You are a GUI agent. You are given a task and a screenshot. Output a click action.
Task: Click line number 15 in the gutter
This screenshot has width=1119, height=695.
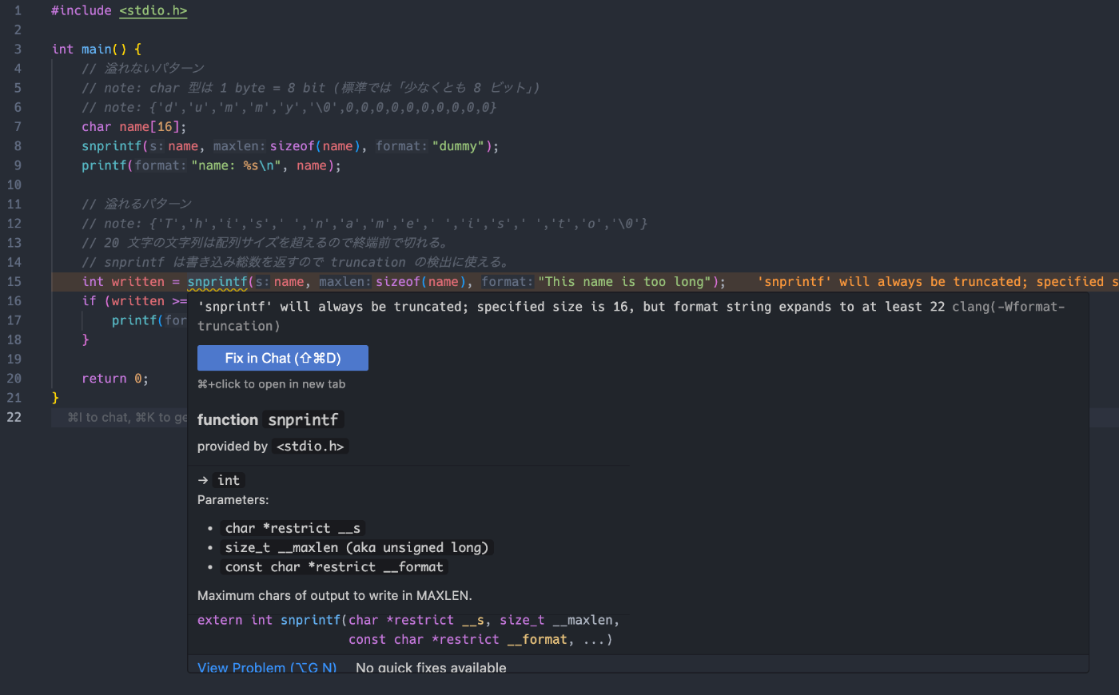[14, 281]
